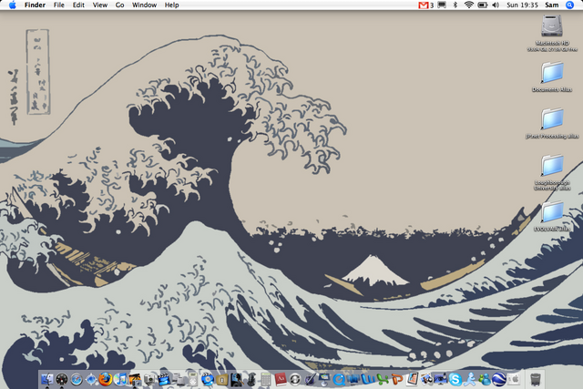583x389 pixels.
Task: Launch Microsoft Excel from the Dock
Action: (x=383, y=379)
